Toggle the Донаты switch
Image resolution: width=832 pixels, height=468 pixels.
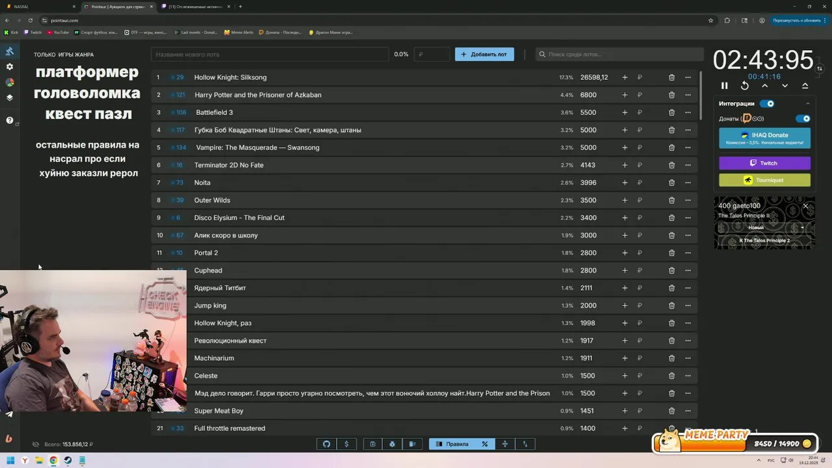point(803,118)
